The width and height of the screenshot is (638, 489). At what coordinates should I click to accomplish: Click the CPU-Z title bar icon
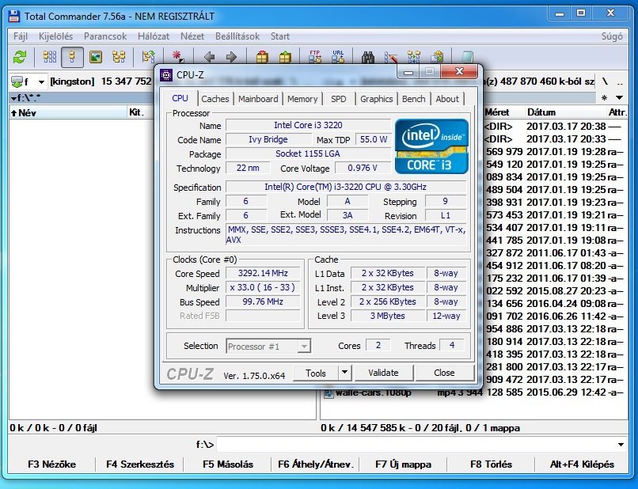(x=166, y=75)
